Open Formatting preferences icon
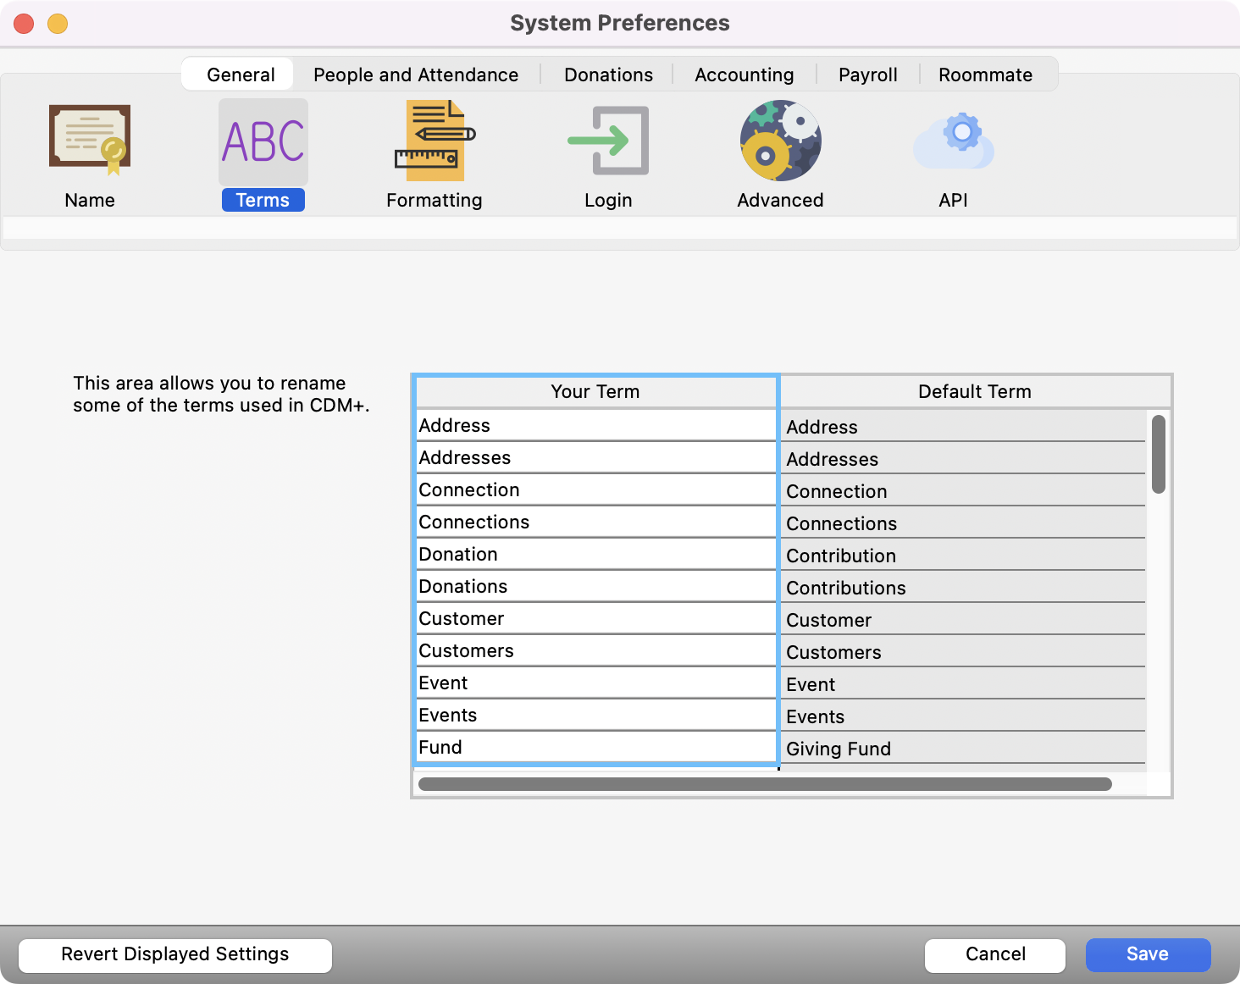Viewport: 1240px width, 984px height. [435, 141]
